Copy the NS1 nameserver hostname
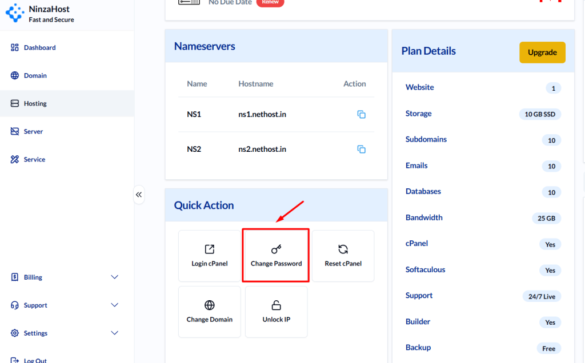The image size is (585, 363). [x=361, y=114]
